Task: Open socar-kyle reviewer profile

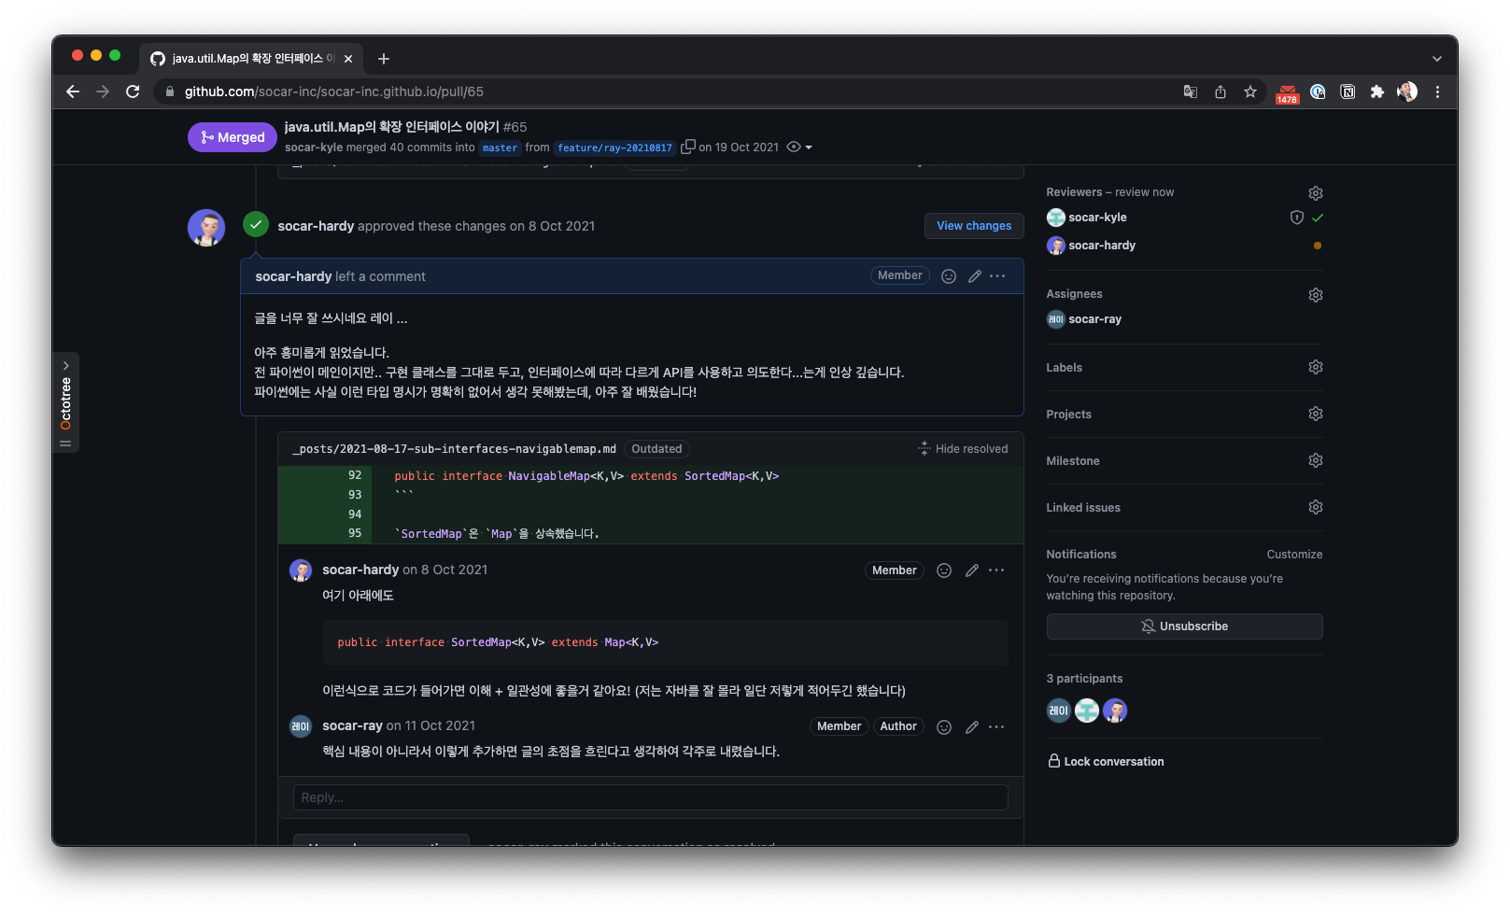Action: (x=1097, y=218)
